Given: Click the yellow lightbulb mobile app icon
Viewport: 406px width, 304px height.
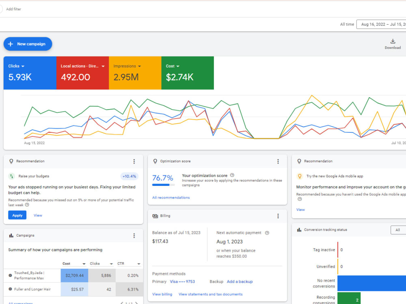Looking at the screenshot, I should (x=300, y=176).
